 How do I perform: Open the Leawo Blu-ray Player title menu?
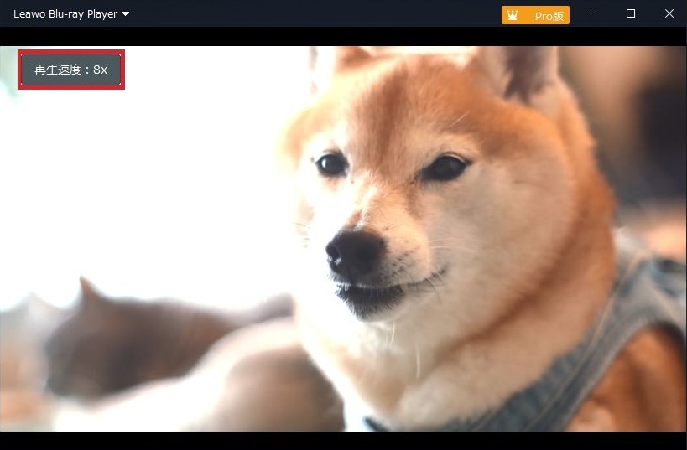(65, 14)
